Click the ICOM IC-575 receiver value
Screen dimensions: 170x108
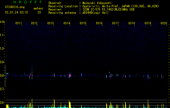click(108, 9)
